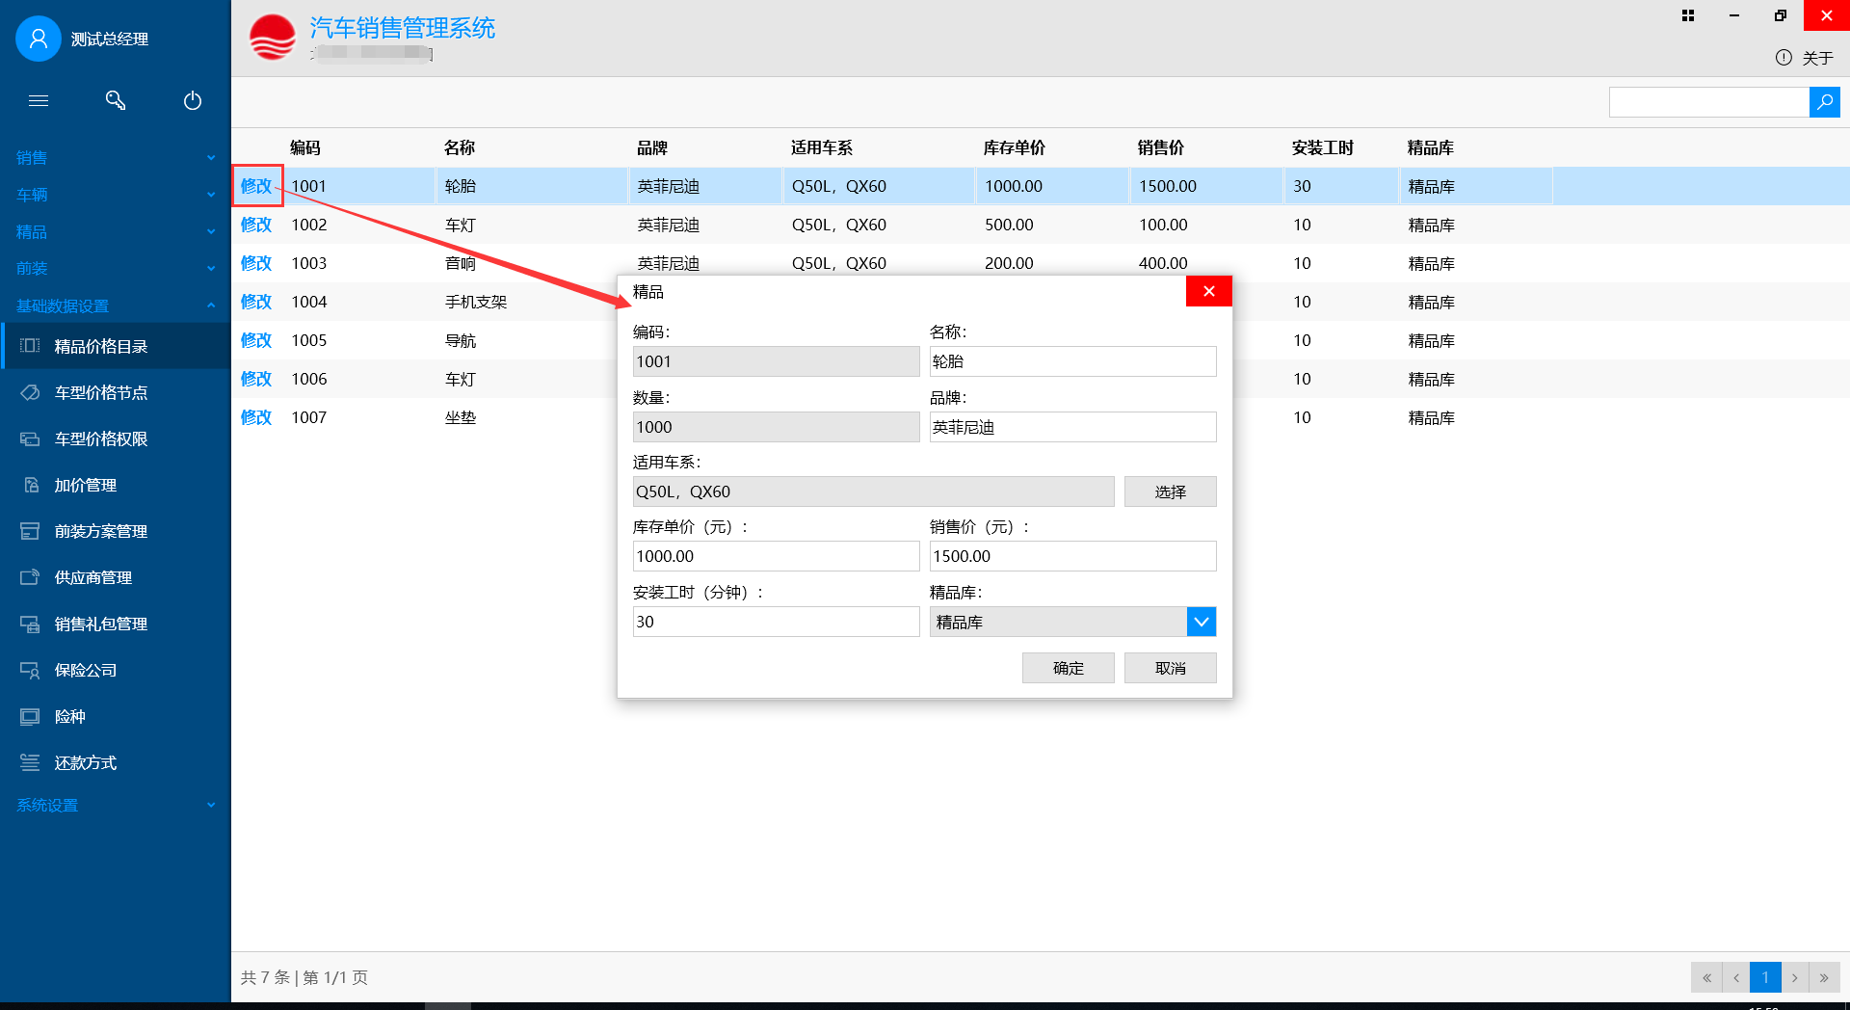The height and width of the screenshot is (1010, 1850).
Task: Open 供应商管理 in sidebar
Action: pos(93,578)
